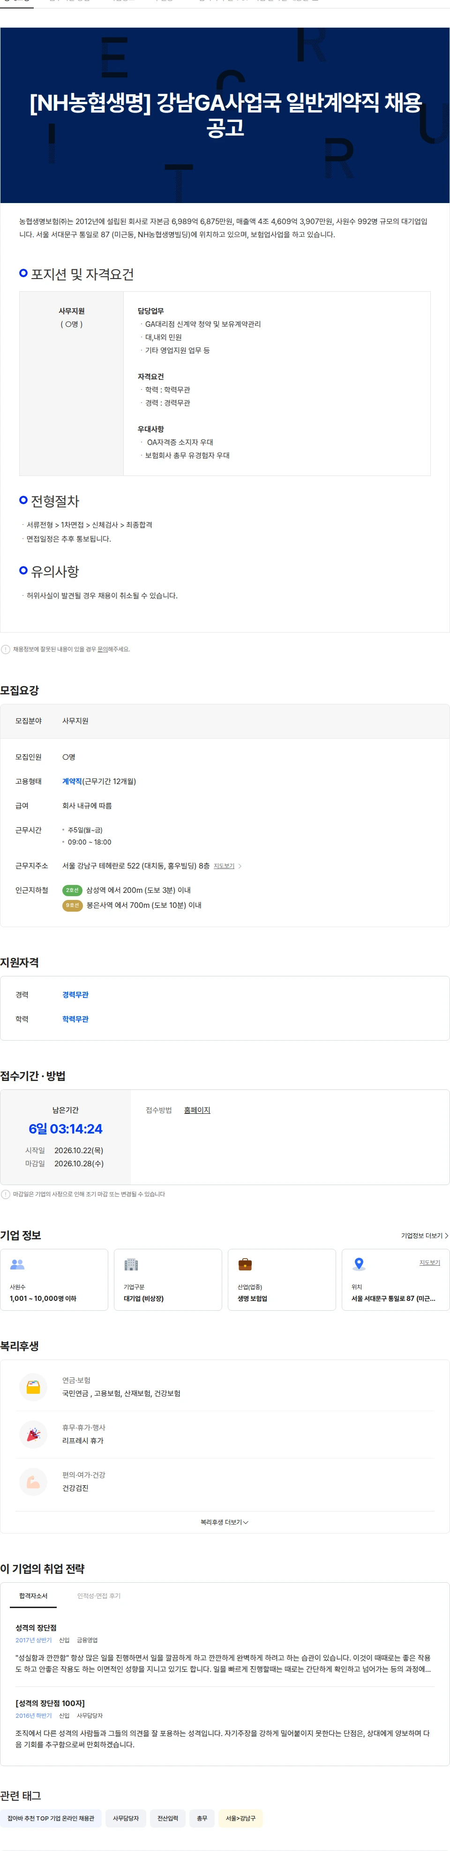Viewport: 450px width, 1851px height.
Task: Click 기업정보 더보기 link
Action: click(424, 1235)
